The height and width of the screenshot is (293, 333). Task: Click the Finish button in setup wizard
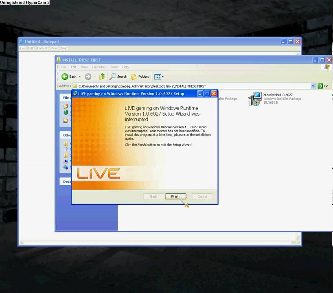tap(175, 197)
